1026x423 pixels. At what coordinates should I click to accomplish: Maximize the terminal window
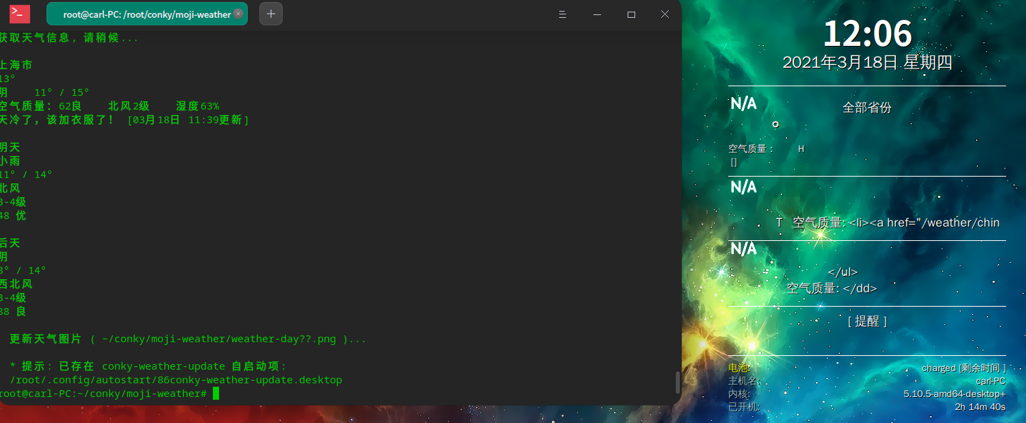pos(631,14)
